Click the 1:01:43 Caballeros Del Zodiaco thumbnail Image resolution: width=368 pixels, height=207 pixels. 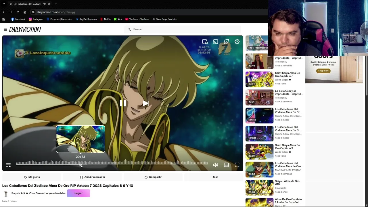(259, 116)
